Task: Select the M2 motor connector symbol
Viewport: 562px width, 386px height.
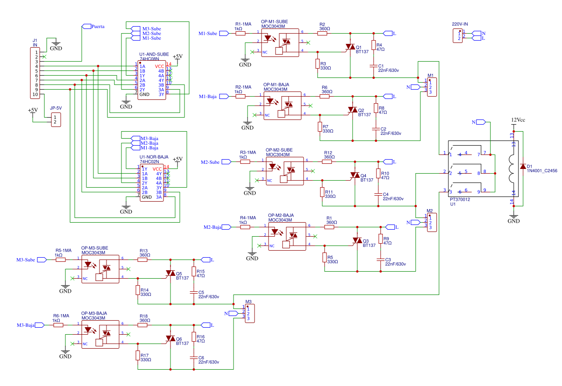Action: 432,222
